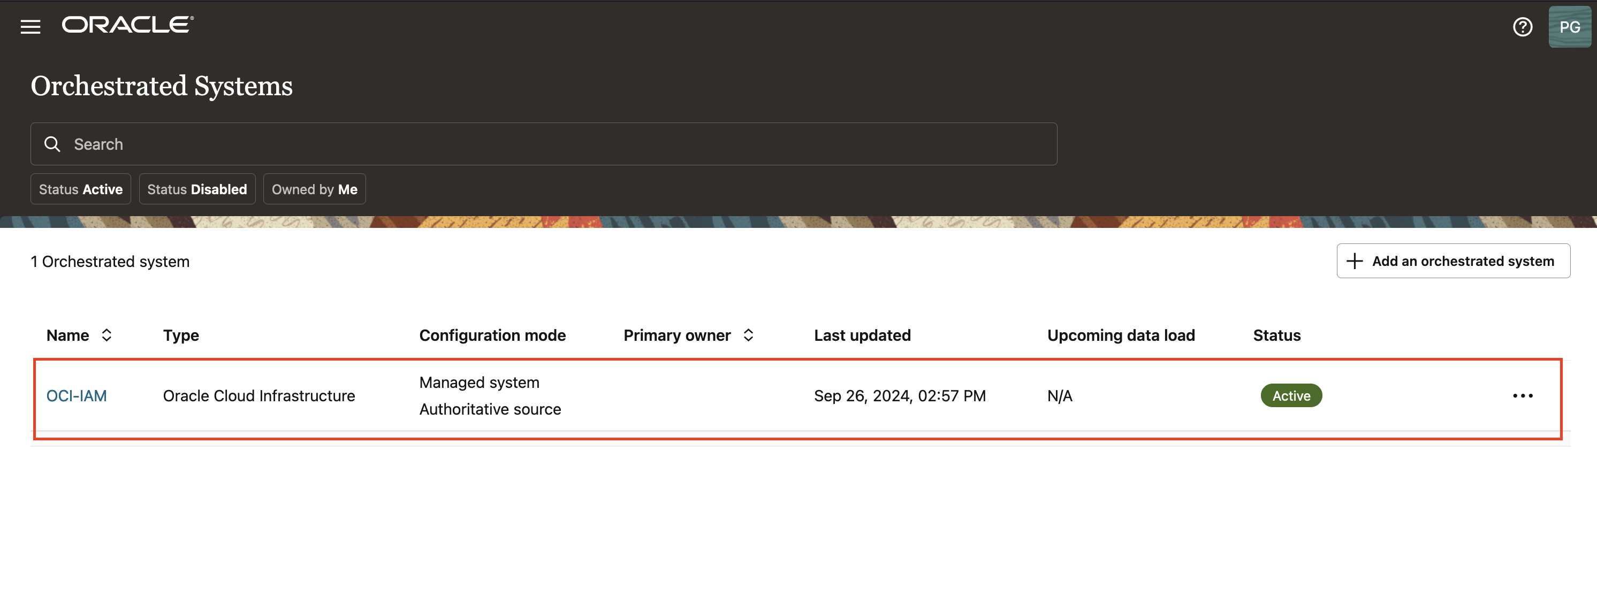
Task: Open the three-dot actions menu for OCI-IAM
Action: tap(1522, 395)
